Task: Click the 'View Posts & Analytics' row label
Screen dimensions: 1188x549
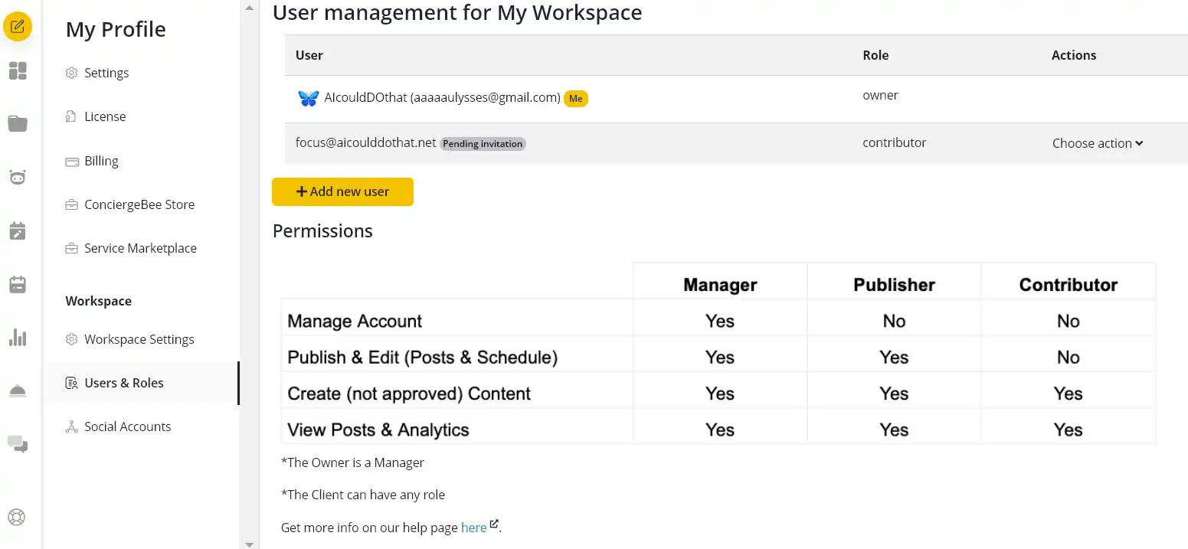Action: tap(378, 430)
